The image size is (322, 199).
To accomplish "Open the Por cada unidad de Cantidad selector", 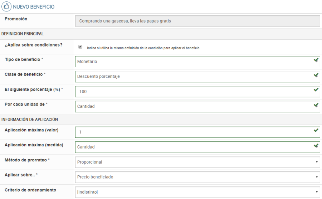I will click(193, 106).
